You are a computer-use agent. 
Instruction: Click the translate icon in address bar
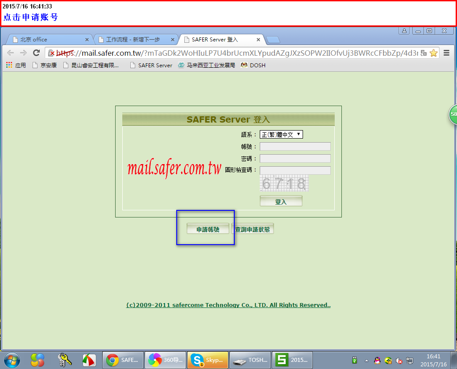click(x=424, y=53)
